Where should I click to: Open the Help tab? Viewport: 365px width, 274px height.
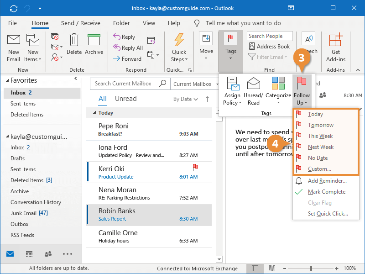point(174,23)
